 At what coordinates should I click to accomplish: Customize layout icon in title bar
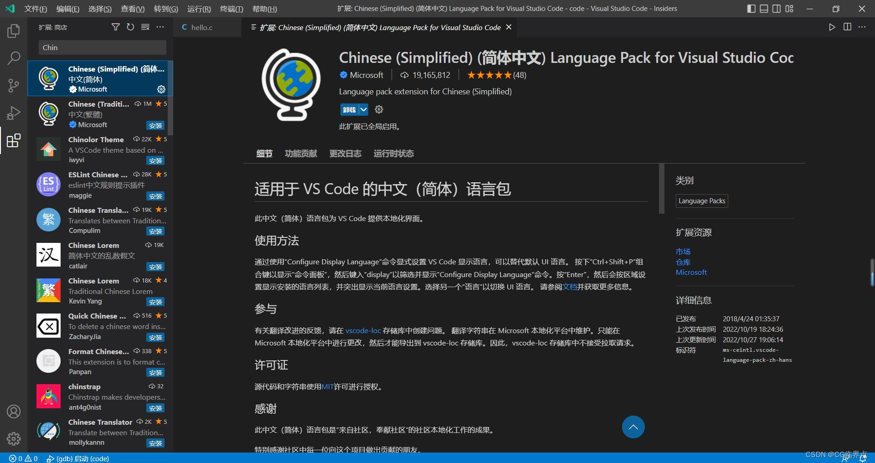(789, 9)
